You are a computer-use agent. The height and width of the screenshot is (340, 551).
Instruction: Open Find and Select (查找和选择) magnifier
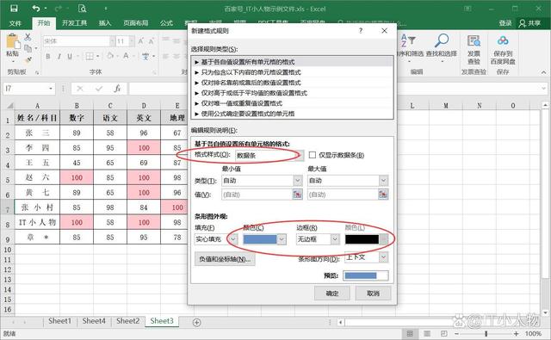(442, 40)
